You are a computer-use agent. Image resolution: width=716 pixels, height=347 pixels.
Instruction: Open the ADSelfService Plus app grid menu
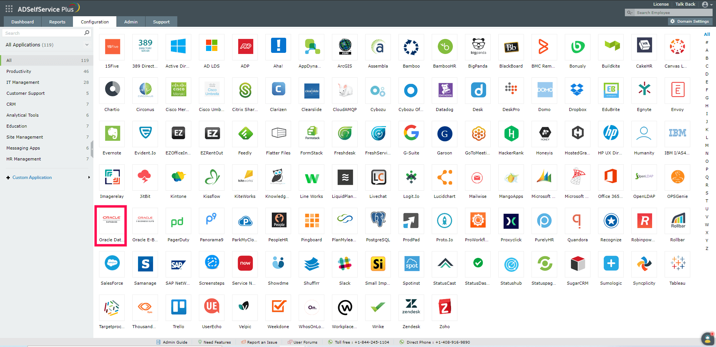[9, 8]
